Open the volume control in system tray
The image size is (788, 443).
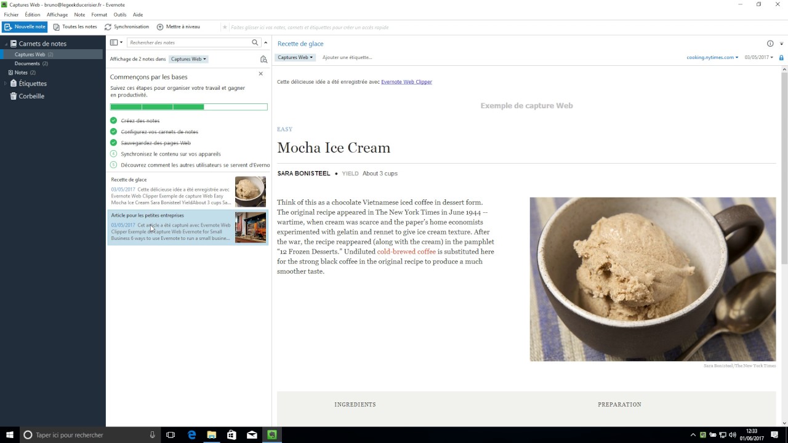pos(733,435)
